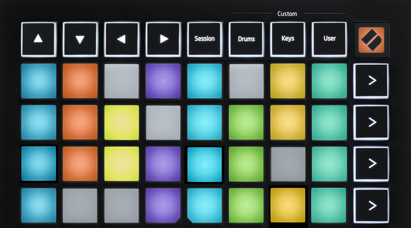411x228 pixels.
Task: Toggle the cyan pad with the black outline
Action: click(204, 164)
